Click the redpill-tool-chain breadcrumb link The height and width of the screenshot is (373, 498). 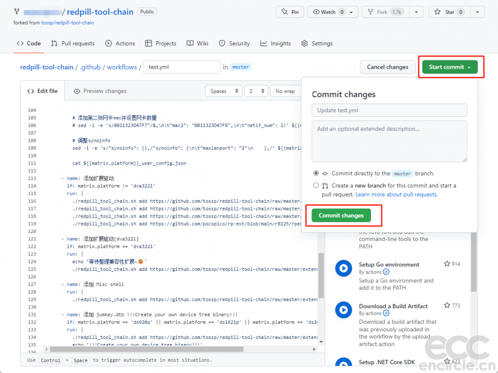tap(47, 67)
